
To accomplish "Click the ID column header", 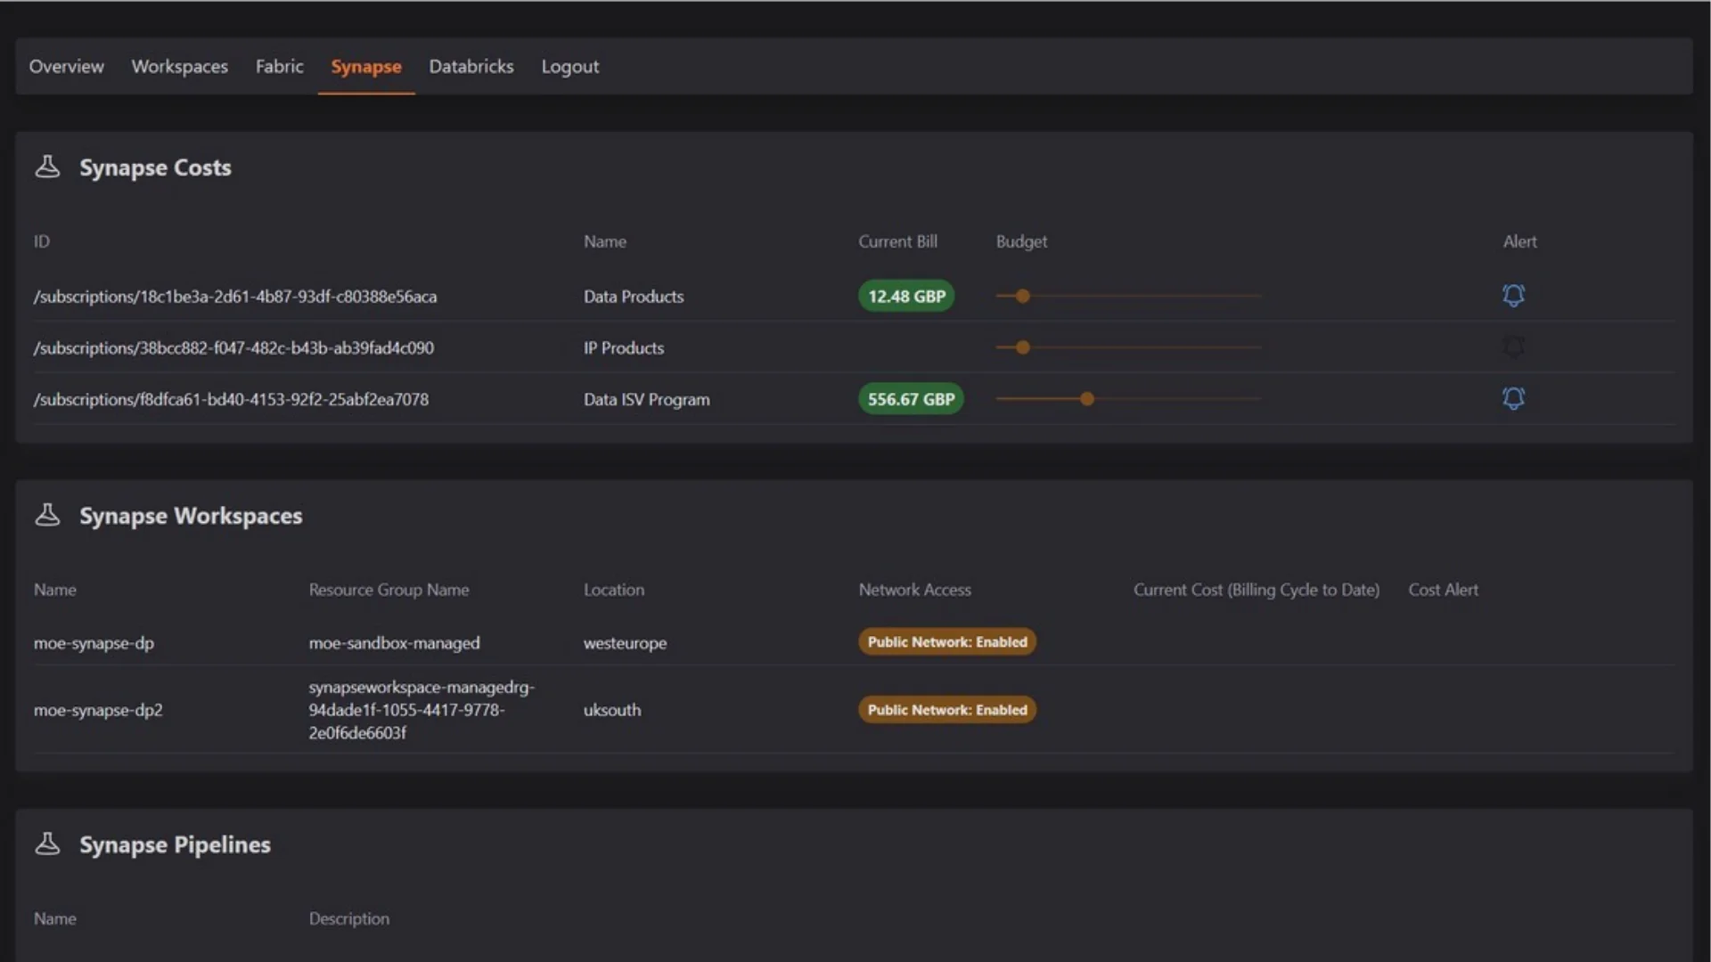I will click(41, 241).
